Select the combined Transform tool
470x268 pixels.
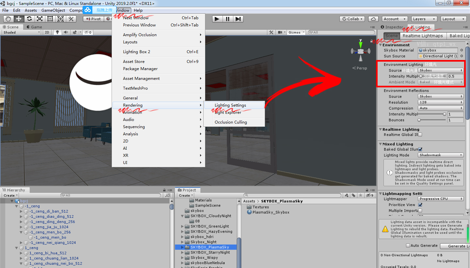(x=60, y=19)
